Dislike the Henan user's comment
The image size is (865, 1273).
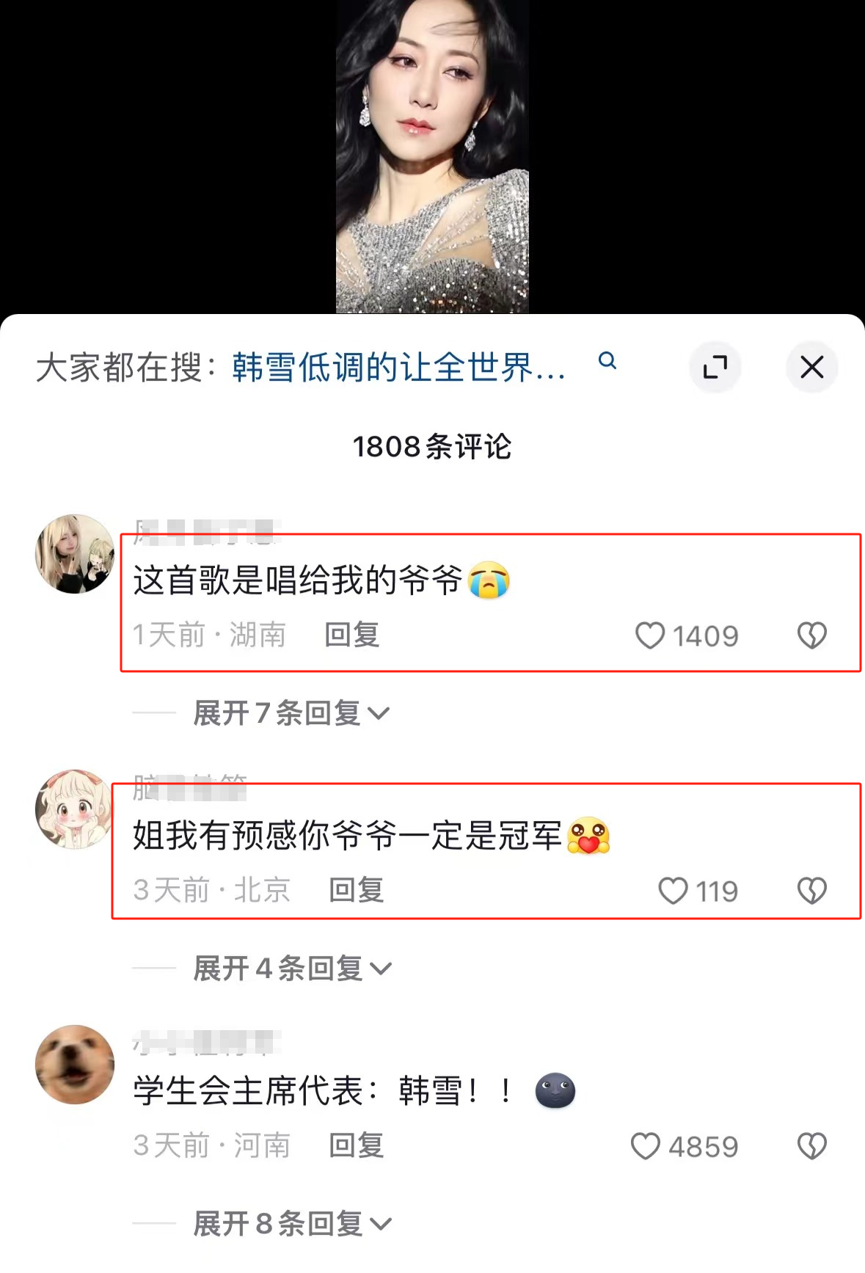point(812,1146)
